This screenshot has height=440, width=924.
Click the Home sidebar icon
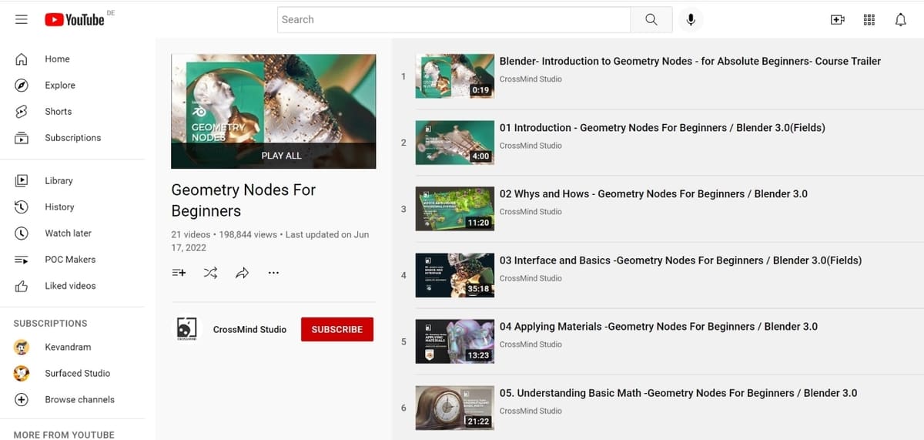22,59
